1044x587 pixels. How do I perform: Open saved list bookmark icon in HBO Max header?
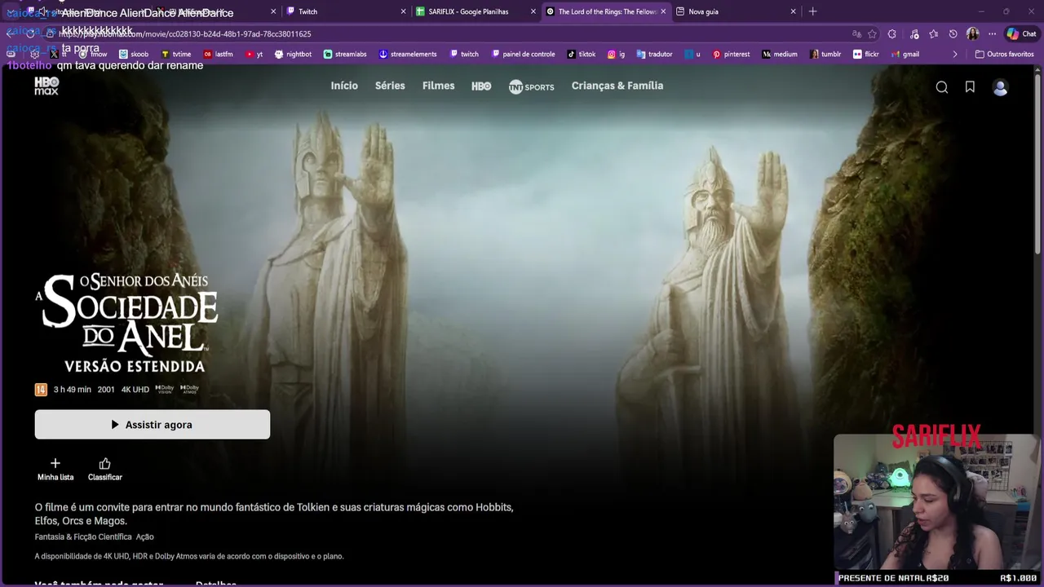pos(970,87)
